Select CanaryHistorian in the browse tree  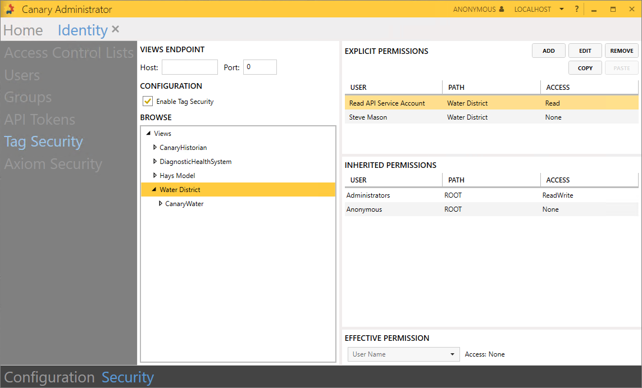(x=183, y=147)
